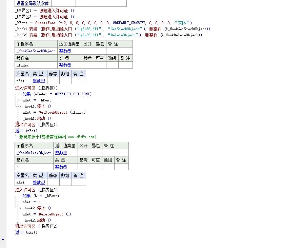This screenshot has width=283, height=248.
Task: Select the 如果 (nIndex = #DEFAULT_GUI_FONT) statement
Action: [x=57, y=94]
